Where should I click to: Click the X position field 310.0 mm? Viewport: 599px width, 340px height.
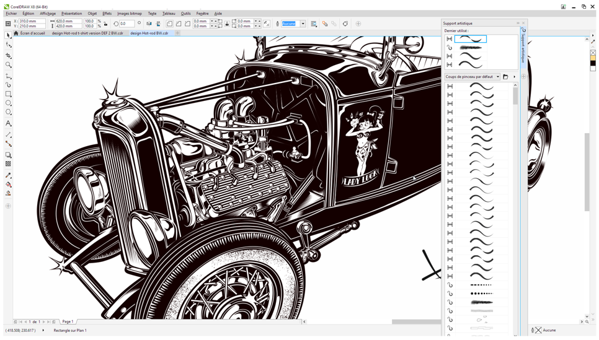click(32, 22)
